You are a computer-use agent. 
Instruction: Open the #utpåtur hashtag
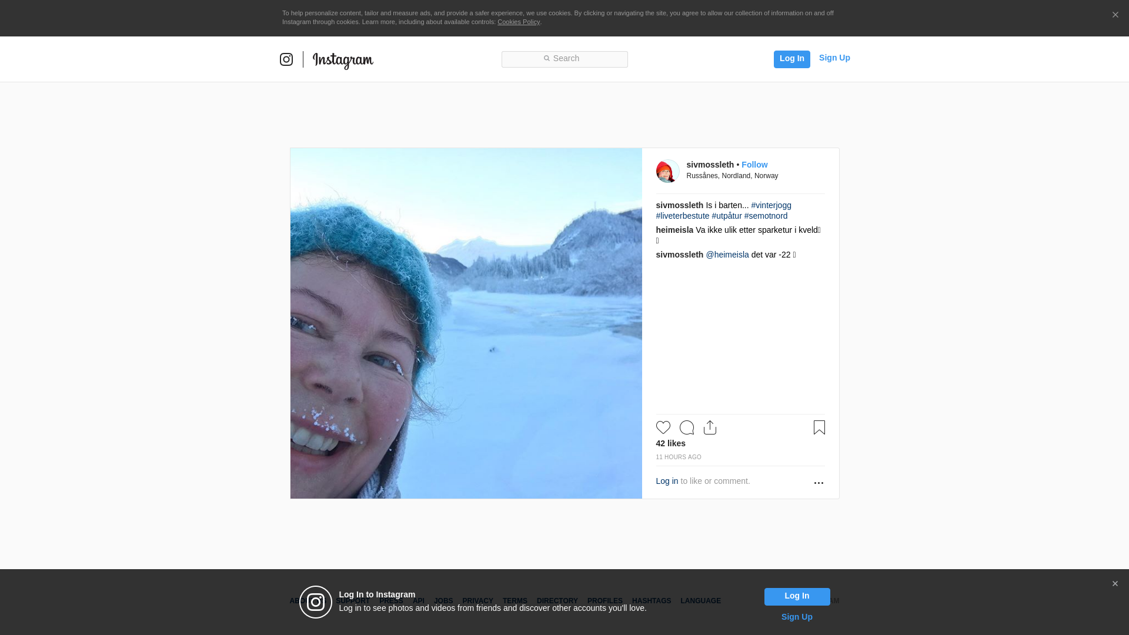[x=726, y=216]
